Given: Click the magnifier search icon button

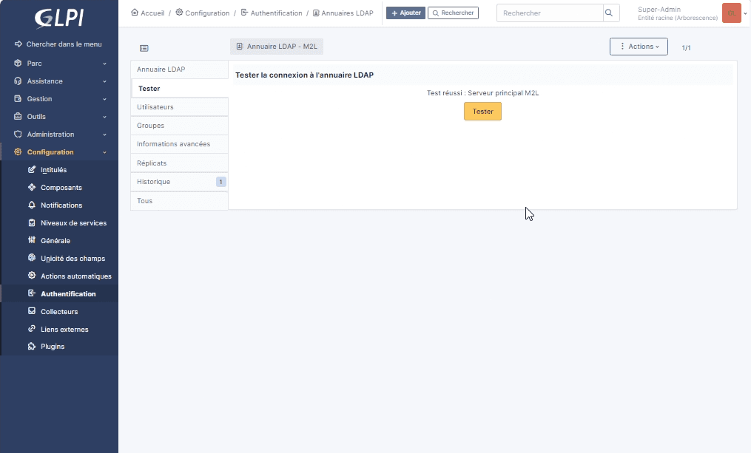Looking at the screenshot, I should click(610, 13).
